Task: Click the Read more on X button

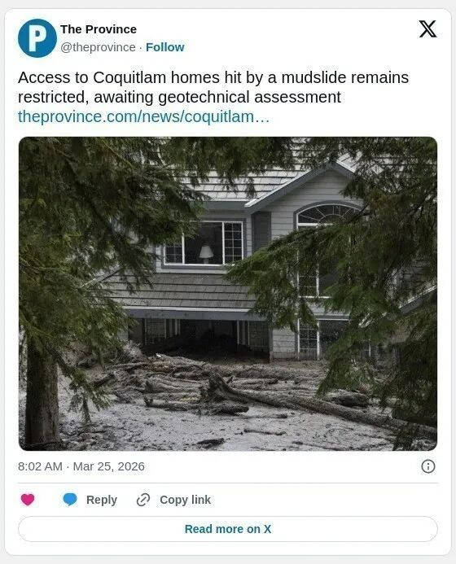Action: click(228, 529)
